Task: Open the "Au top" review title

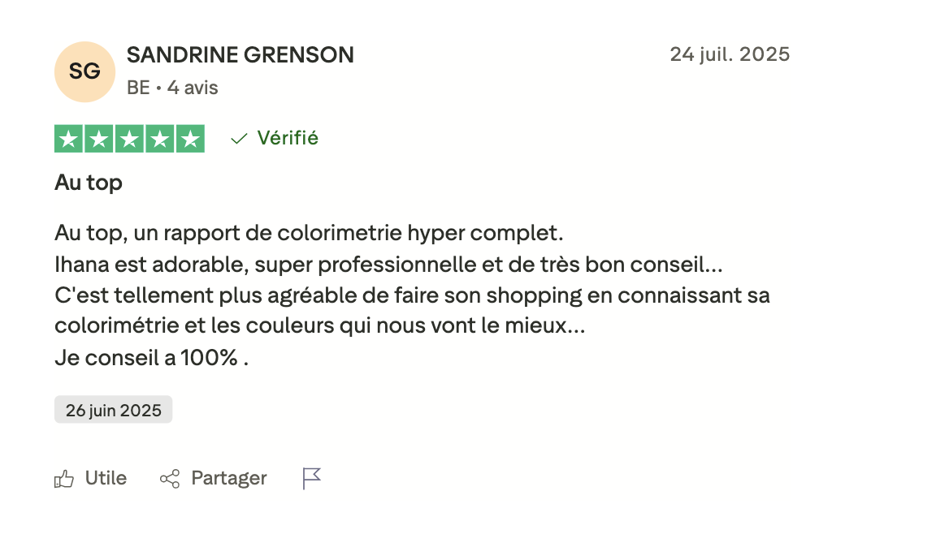Action: [89, 183]
